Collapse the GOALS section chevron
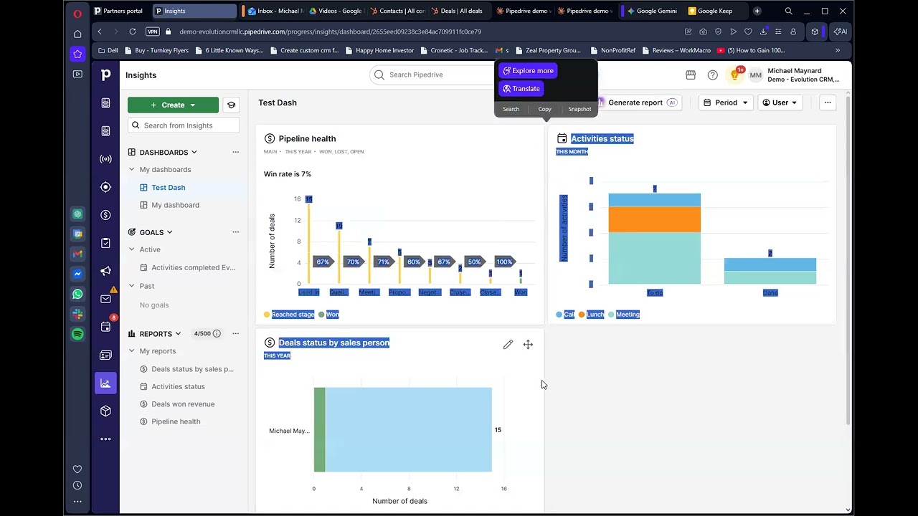Image resolution: width=918 pixels, height=516 pixels. click(169, 232)
